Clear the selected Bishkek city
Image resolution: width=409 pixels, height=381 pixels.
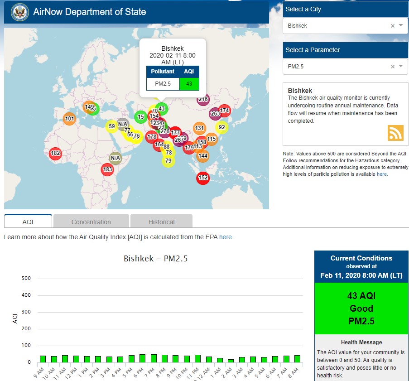(393, 26)
